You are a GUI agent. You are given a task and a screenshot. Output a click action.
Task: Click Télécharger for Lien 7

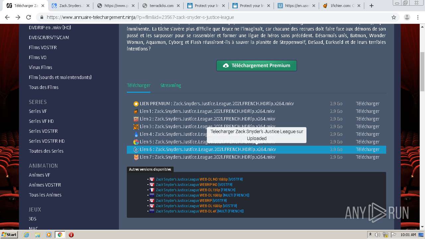click(368, 157)
